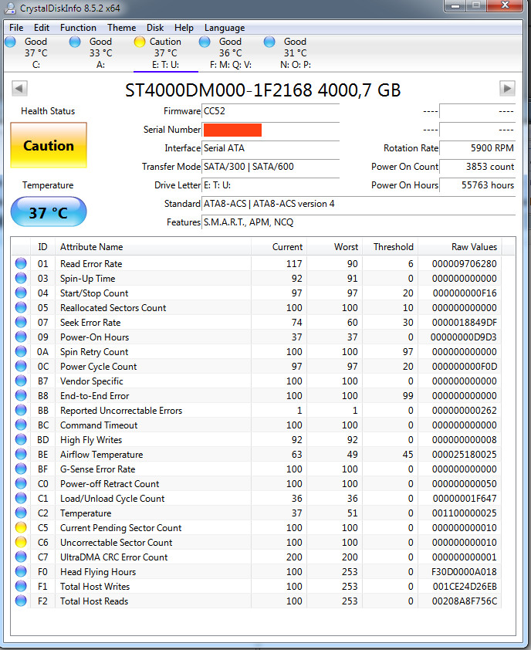Click the CrystalDiskInfo title bar icon

click(9, 8)
